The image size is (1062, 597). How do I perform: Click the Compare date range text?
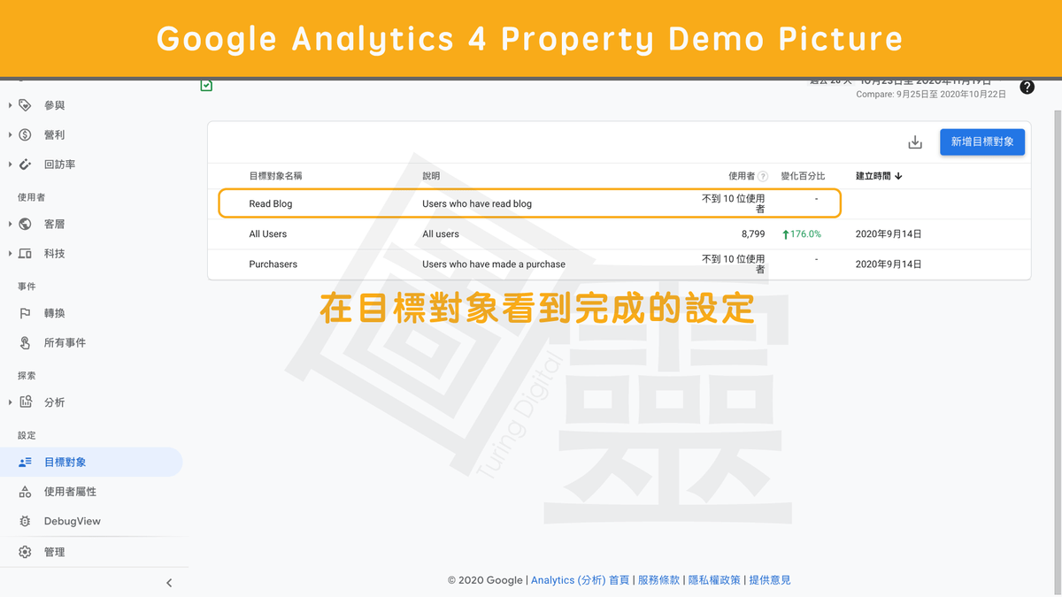(x=932, y=95)
